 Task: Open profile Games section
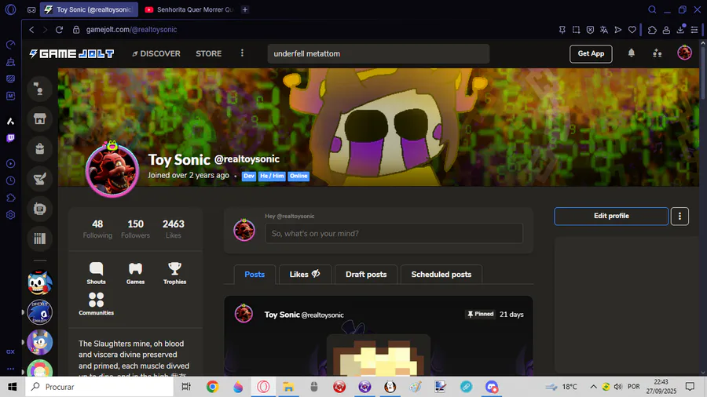[135, 273]
